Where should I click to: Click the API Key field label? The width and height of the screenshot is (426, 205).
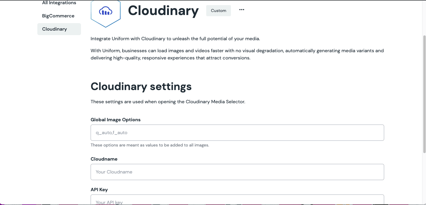coord(99,189)
